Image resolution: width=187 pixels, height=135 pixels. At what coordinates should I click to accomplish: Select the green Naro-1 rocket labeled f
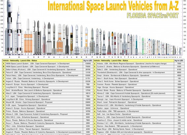click(x=143, y=46)
